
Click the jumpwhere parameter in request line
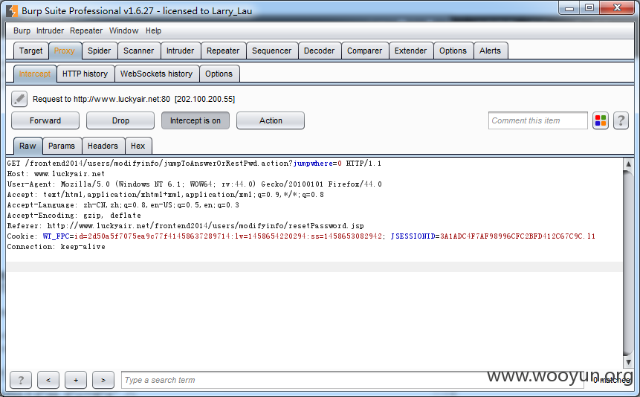point(313,164)
